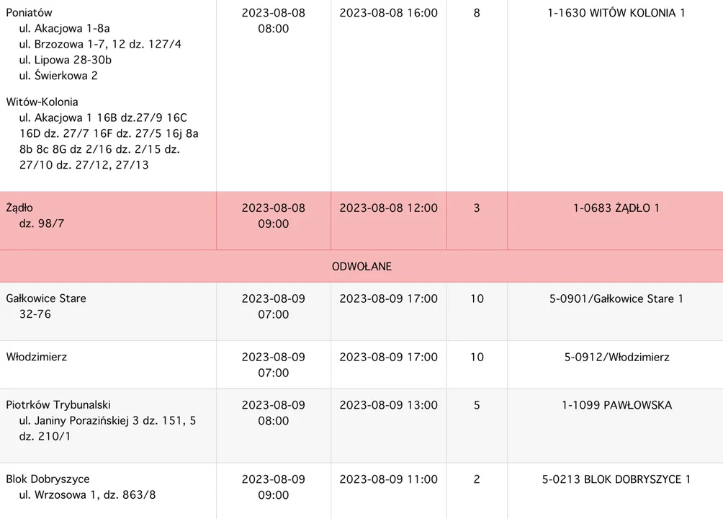Click the ODWOŁANE status banner
The image size is (723, 519).
[x=361, y=266]
